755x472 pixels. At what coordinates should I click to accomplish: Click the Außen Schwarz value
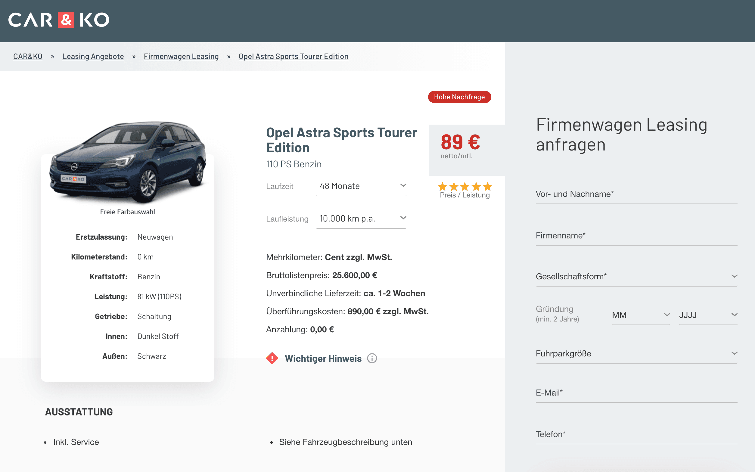pyautogui.click(x=152, y=356)
